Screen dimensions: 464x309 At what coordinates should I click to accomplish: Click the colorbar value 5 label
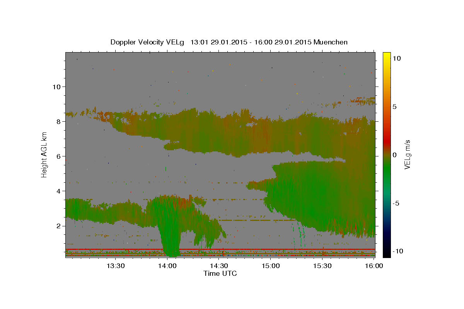pyautogui.click(x=395, y=107)
